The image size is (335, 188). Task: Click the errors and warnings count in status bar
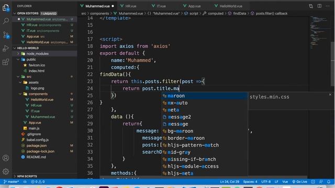pos(38,182)
